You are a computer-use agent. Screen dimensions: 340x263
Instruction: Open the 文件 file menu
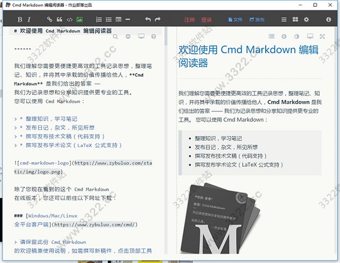click(235, 20)
